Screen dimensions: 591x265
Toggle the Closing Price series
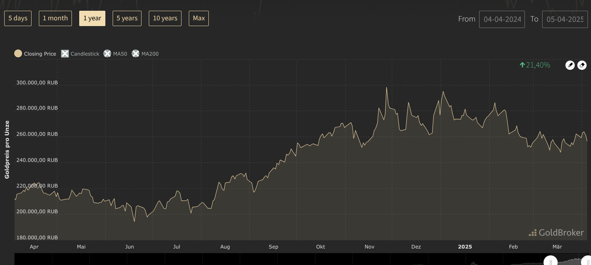[35, 54]
